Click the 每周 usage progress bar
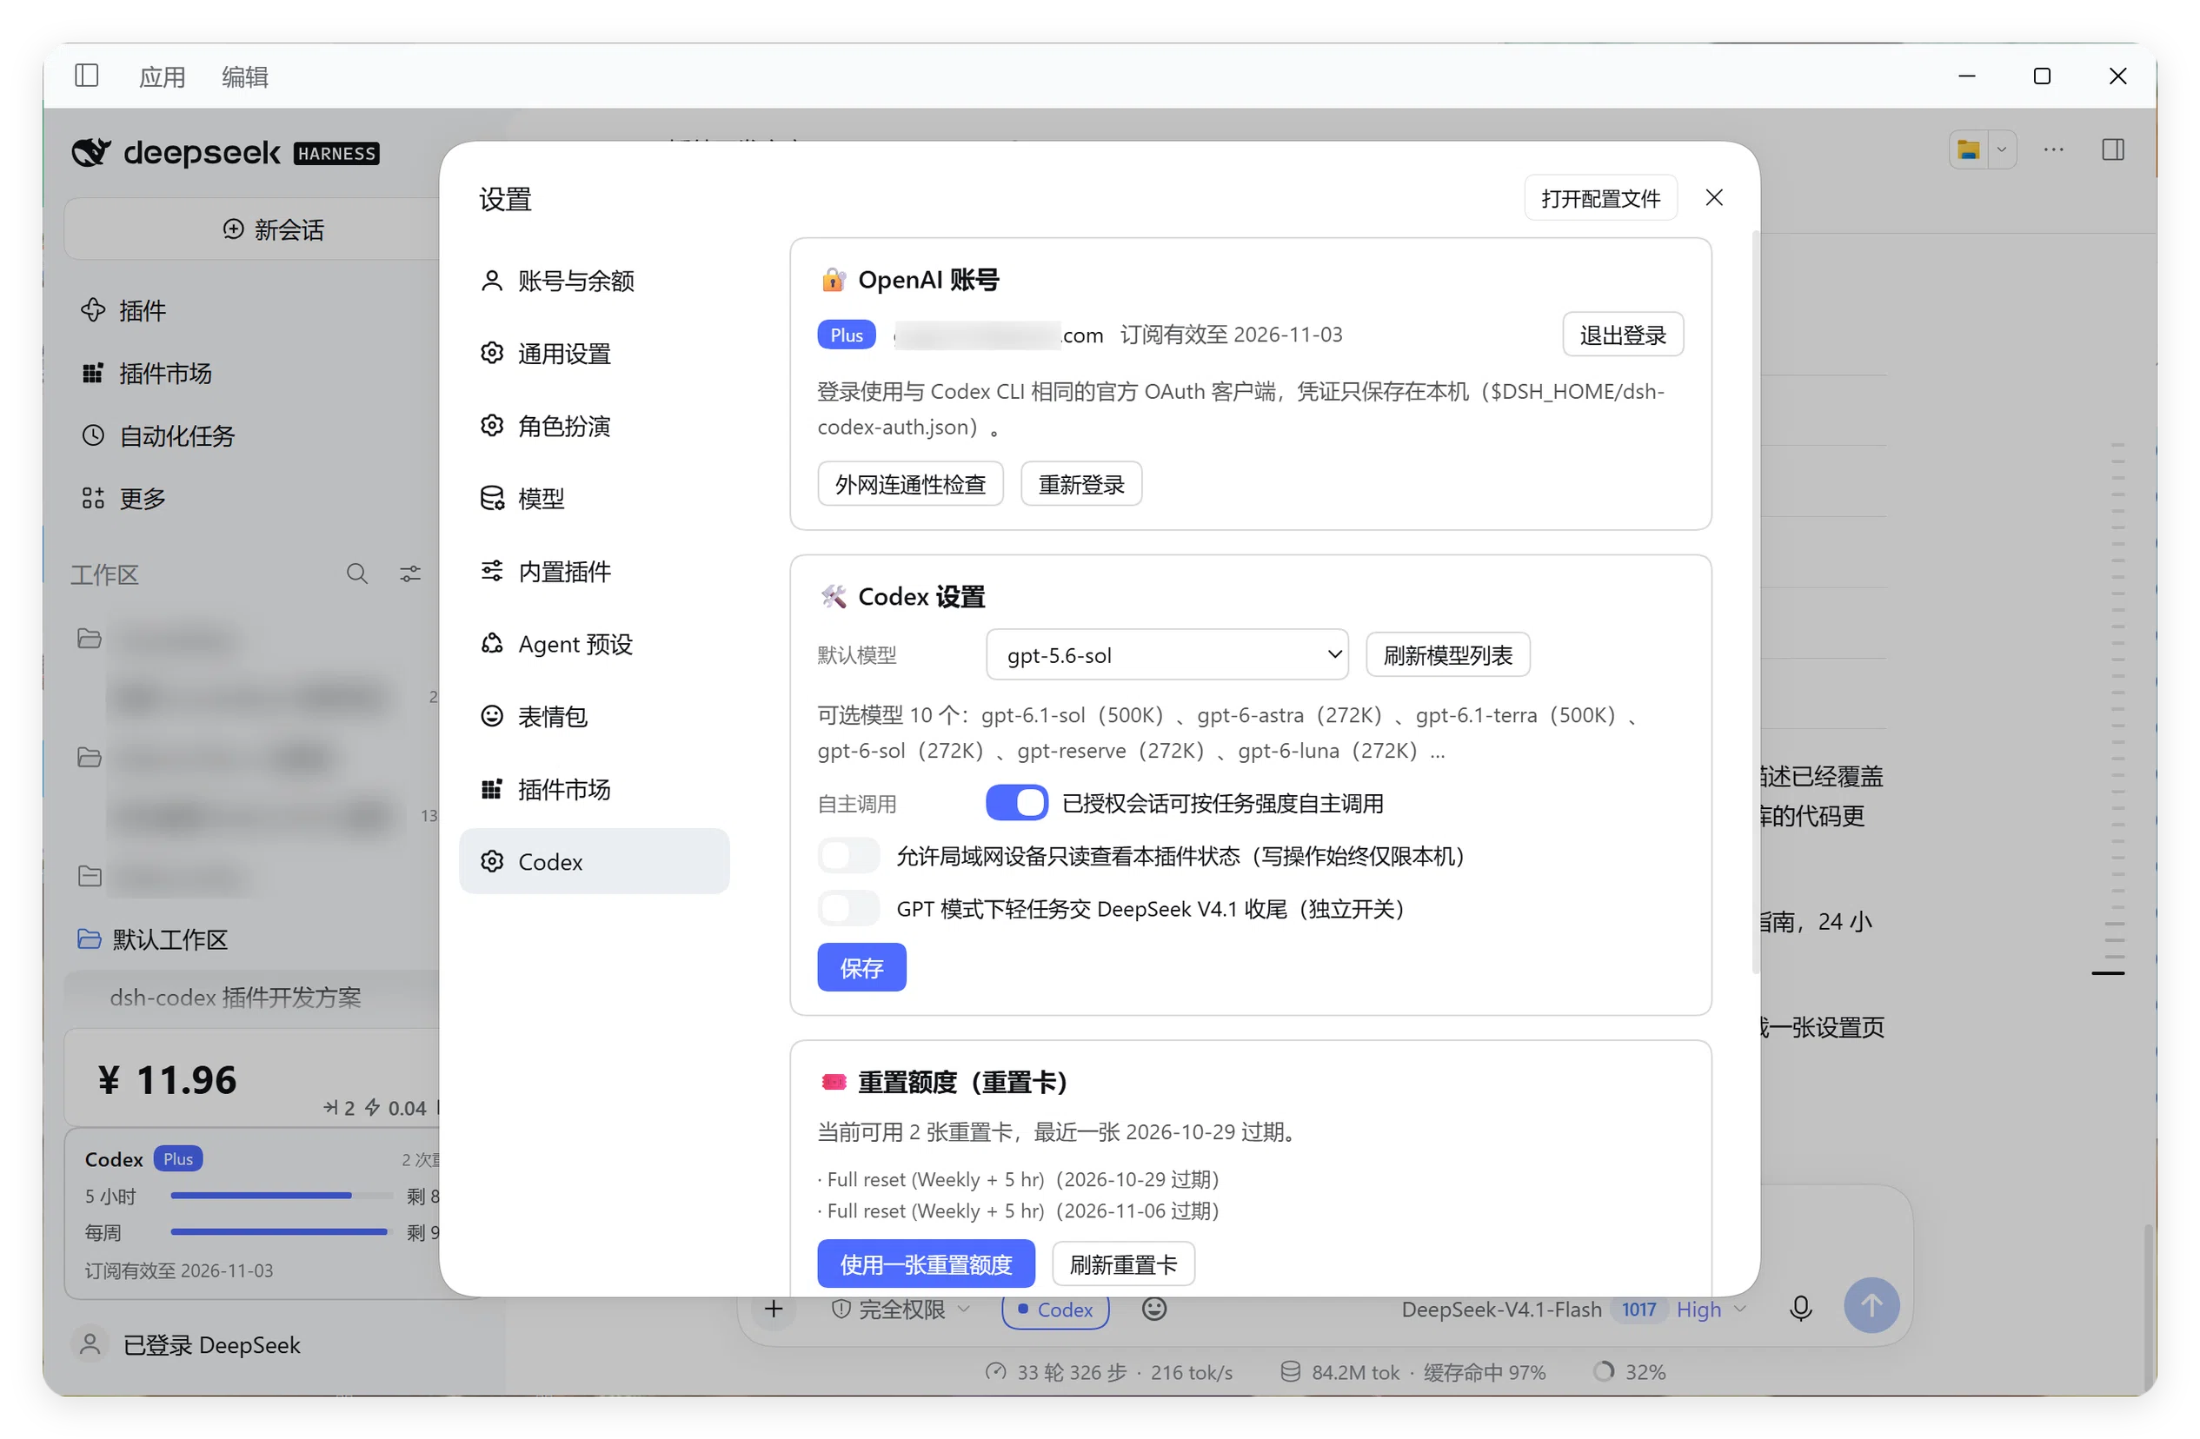 282,1231
